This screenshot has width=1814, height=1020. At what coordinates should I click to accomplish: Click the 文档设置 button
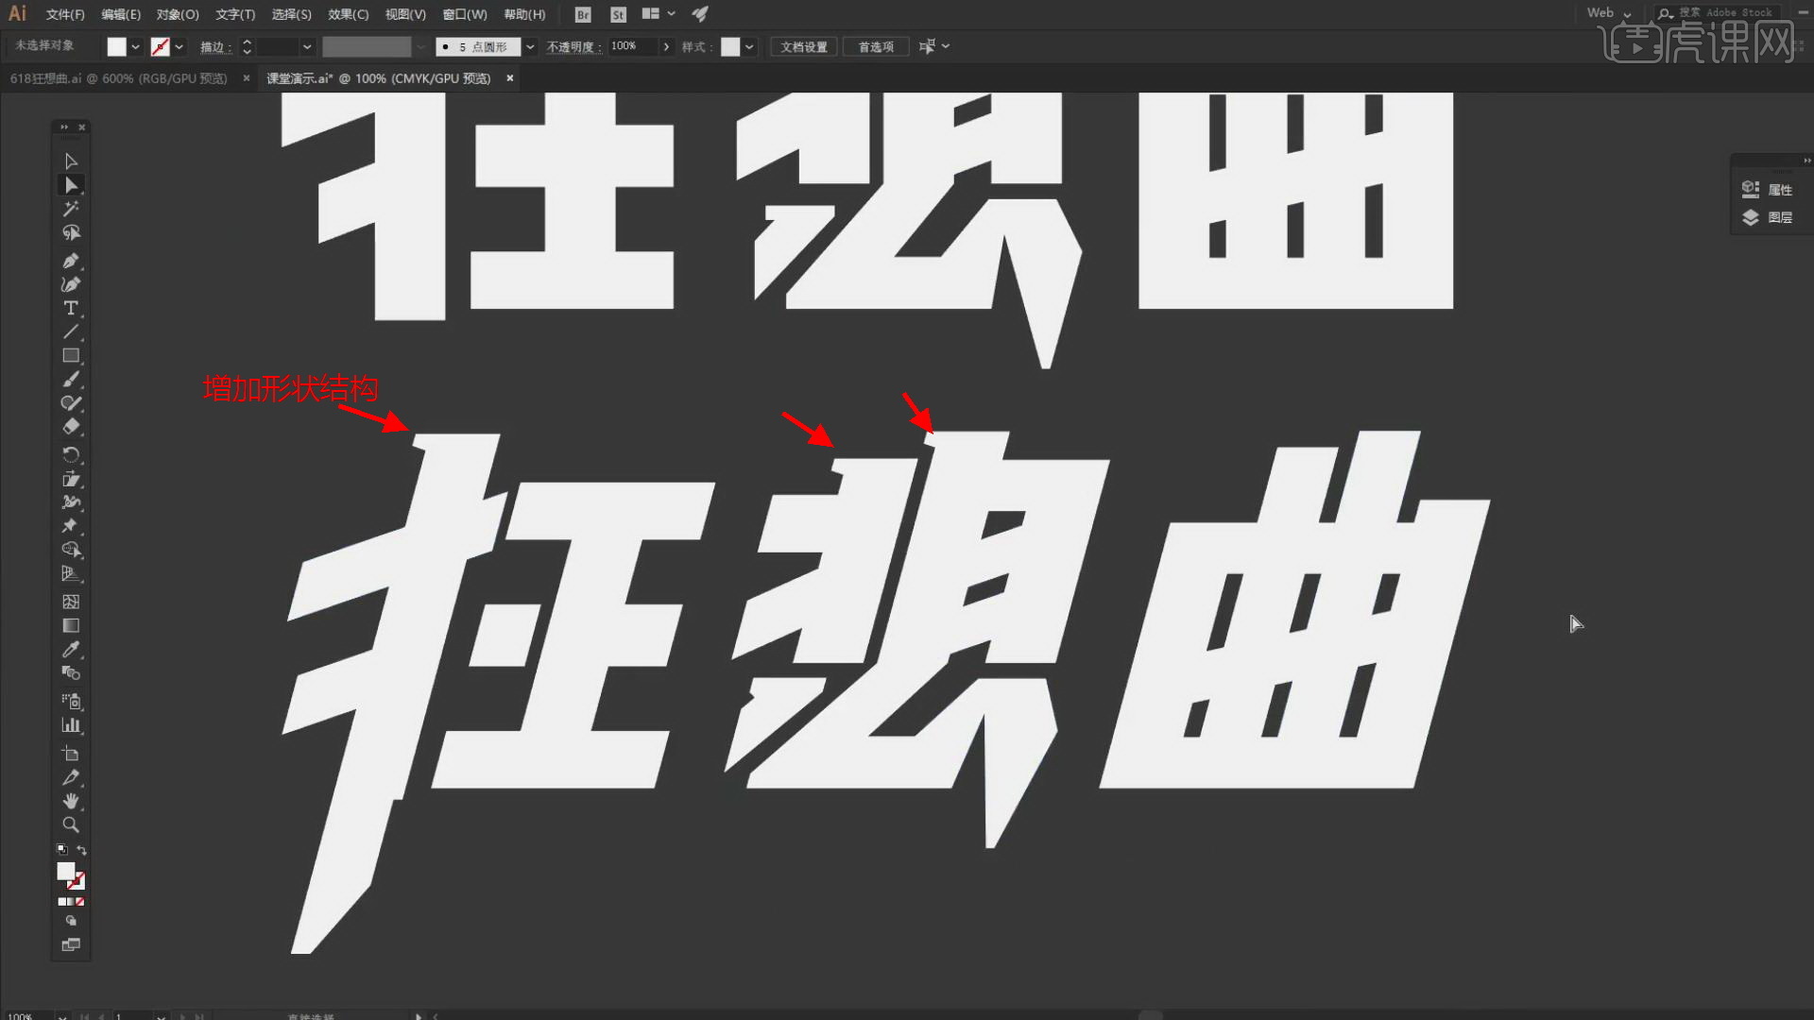point(803,46)
